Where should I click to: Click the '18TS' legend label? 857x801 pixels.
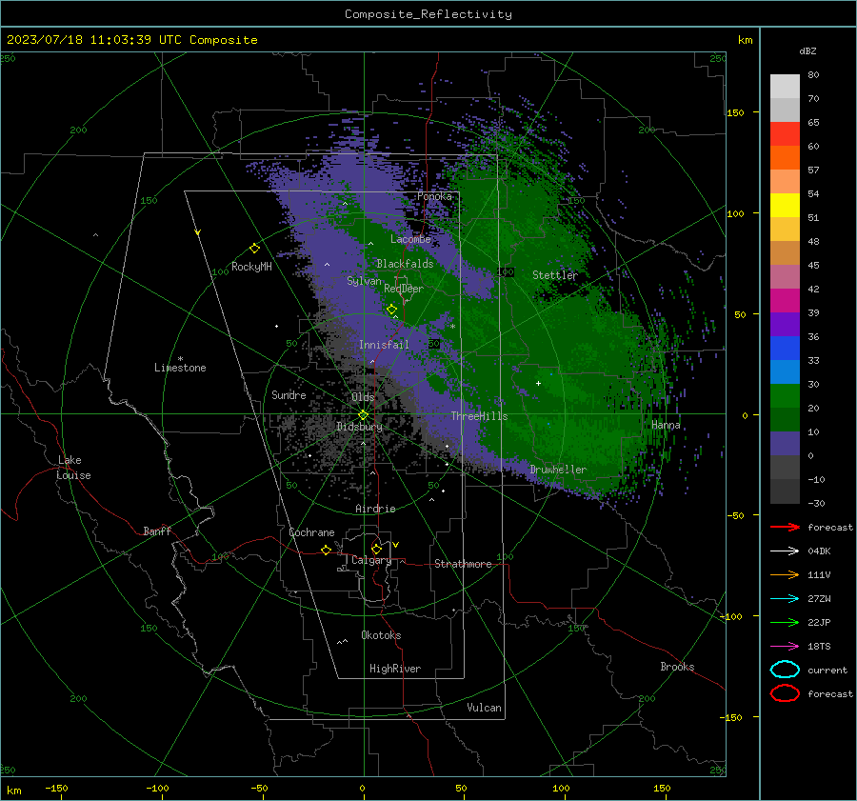(x=819, y=647)
